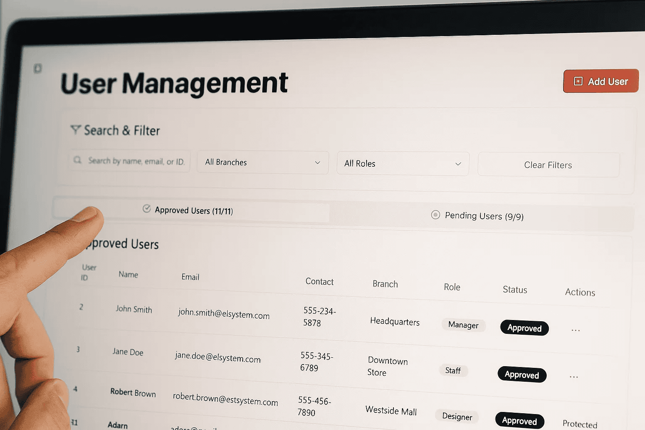This screenshot has height=430, width=645.
Task: Open the actions ellipsis for John Smith
Action: pos(575,330)
